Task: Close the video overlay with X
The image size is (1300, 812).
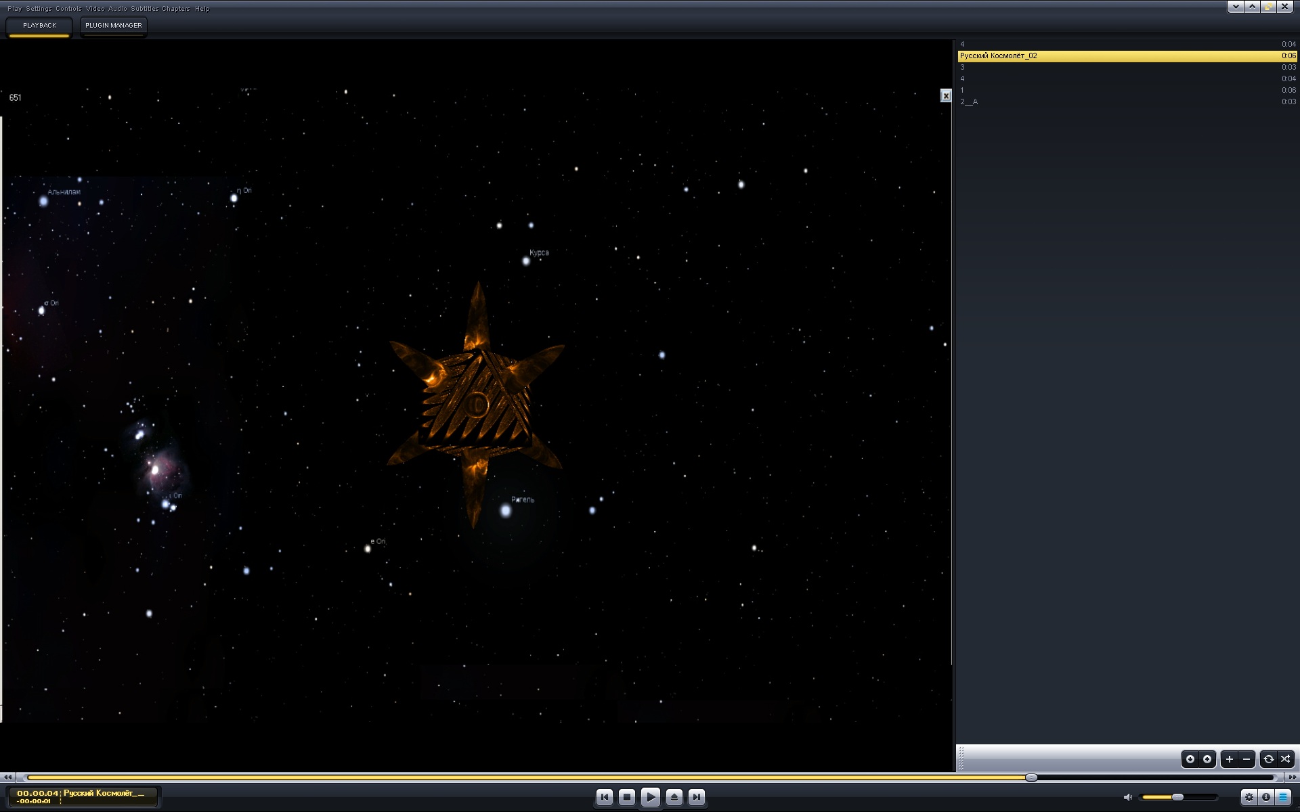Action: click(x=946, y=96)
